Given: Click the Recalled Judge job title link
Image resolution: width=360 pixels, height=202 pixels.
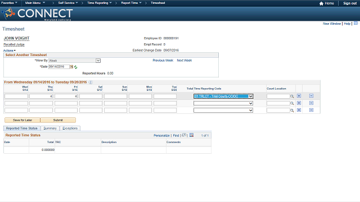Looking at the screenshot, I should [14, 44].
